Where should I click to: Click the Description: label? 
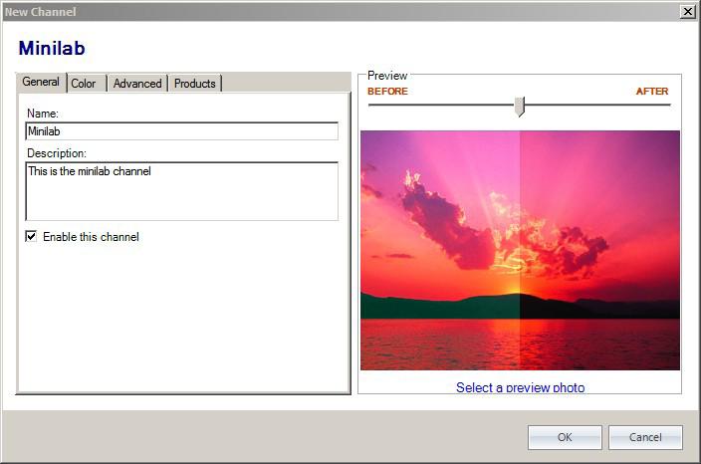click(57, 153)
